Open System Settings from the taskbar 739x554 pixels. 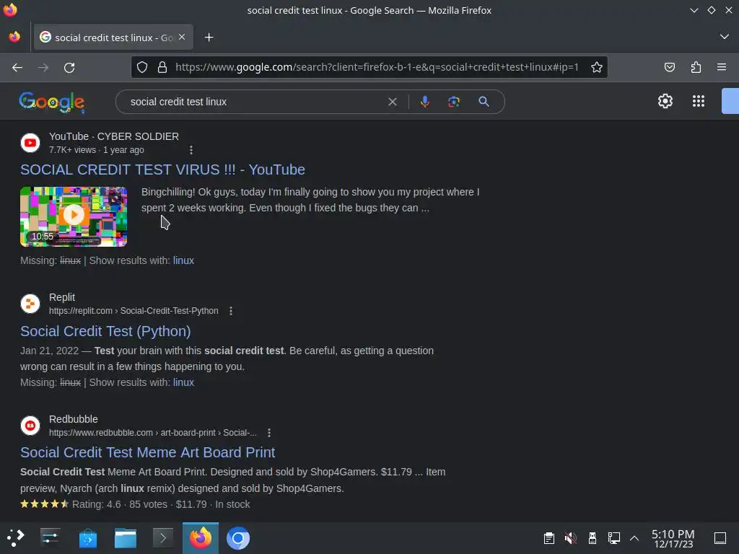(50, 537)
